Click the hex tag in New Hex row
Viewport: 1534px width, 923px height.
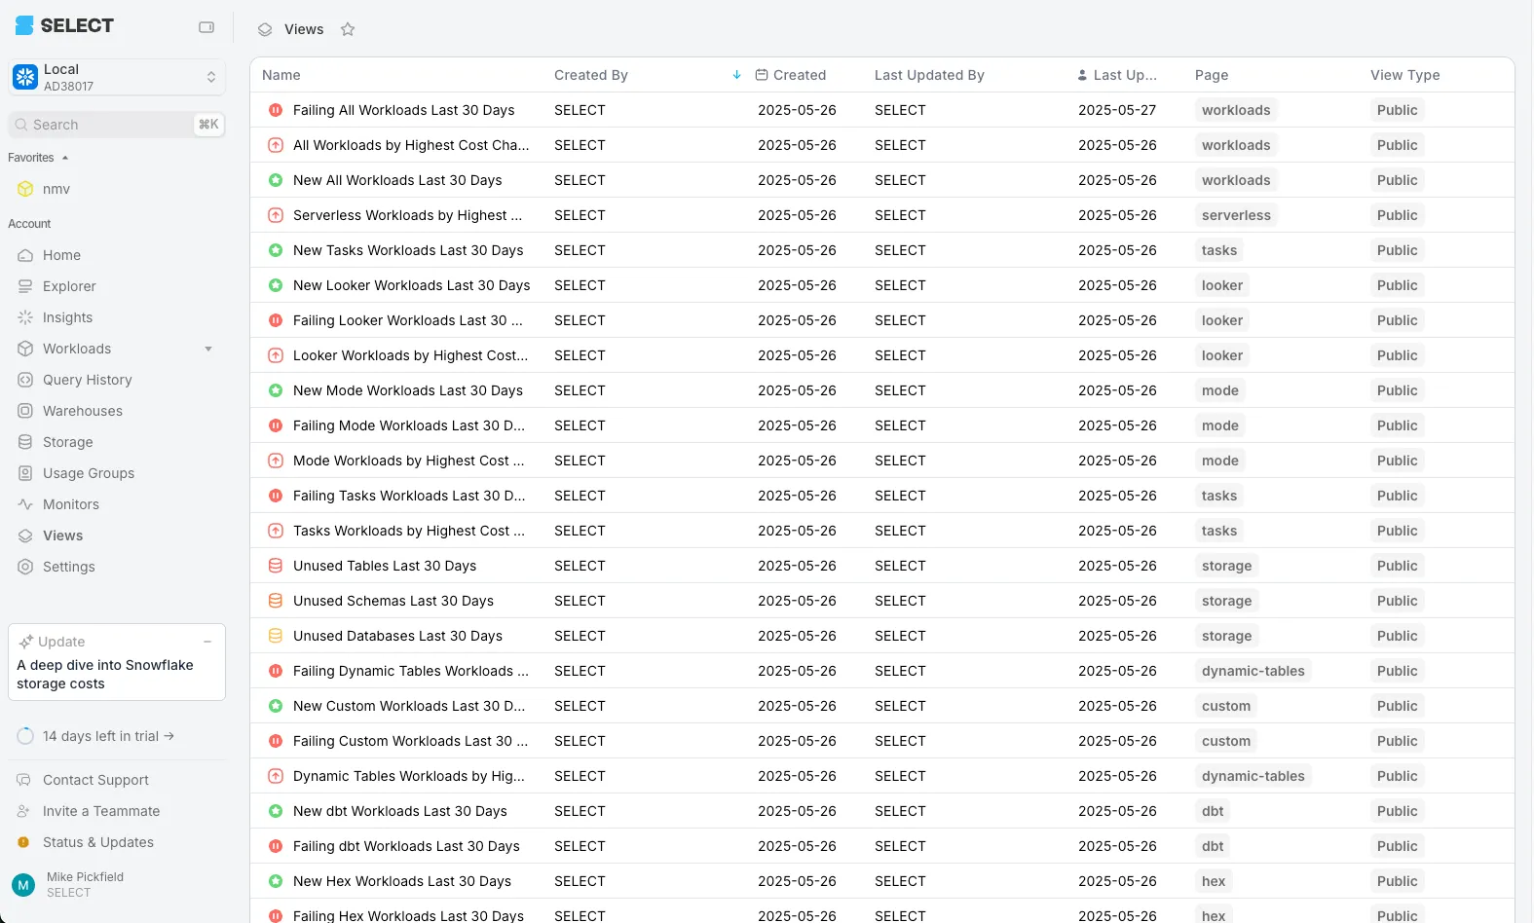pos(1214,881)
